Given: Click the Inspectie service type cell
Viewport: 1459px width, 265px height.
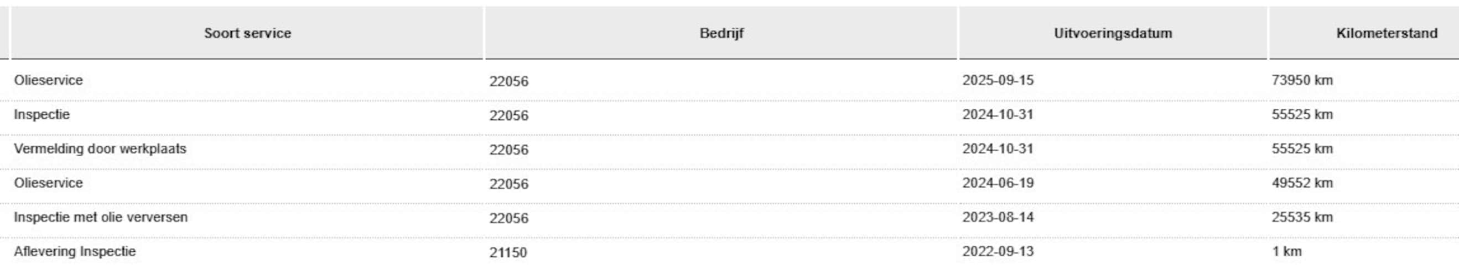Looking at the screenshot, I should (x=42, y=115).
